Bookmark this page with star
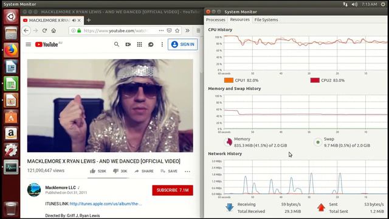This screenshot has width=389, height=219. click(177, 30)
